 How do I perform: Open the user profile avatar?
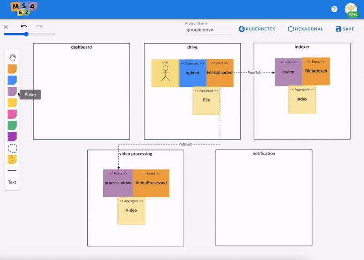(x=351, y=9)
